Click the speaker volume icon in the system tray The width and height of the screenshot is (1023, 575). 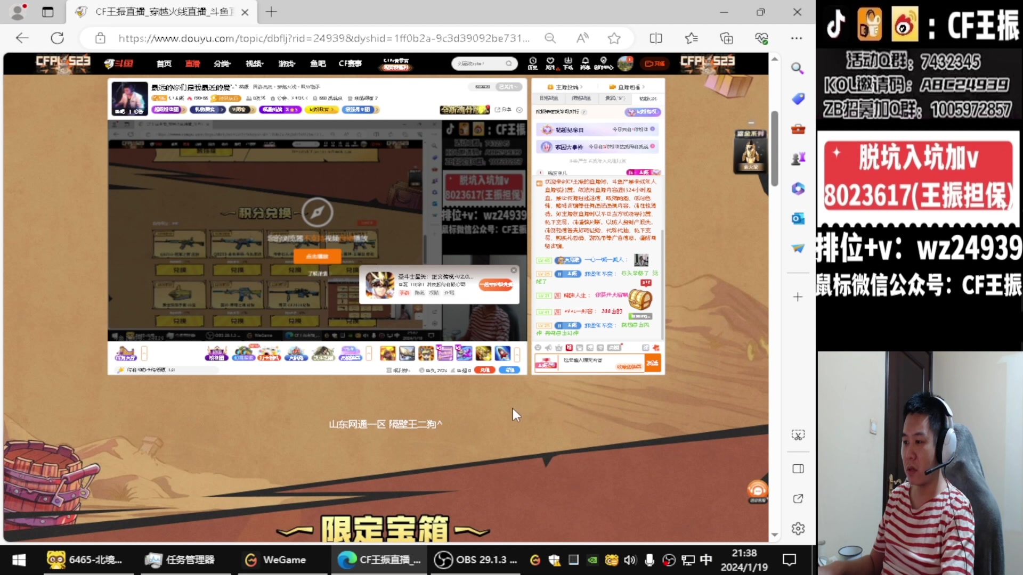coord(630,560)
